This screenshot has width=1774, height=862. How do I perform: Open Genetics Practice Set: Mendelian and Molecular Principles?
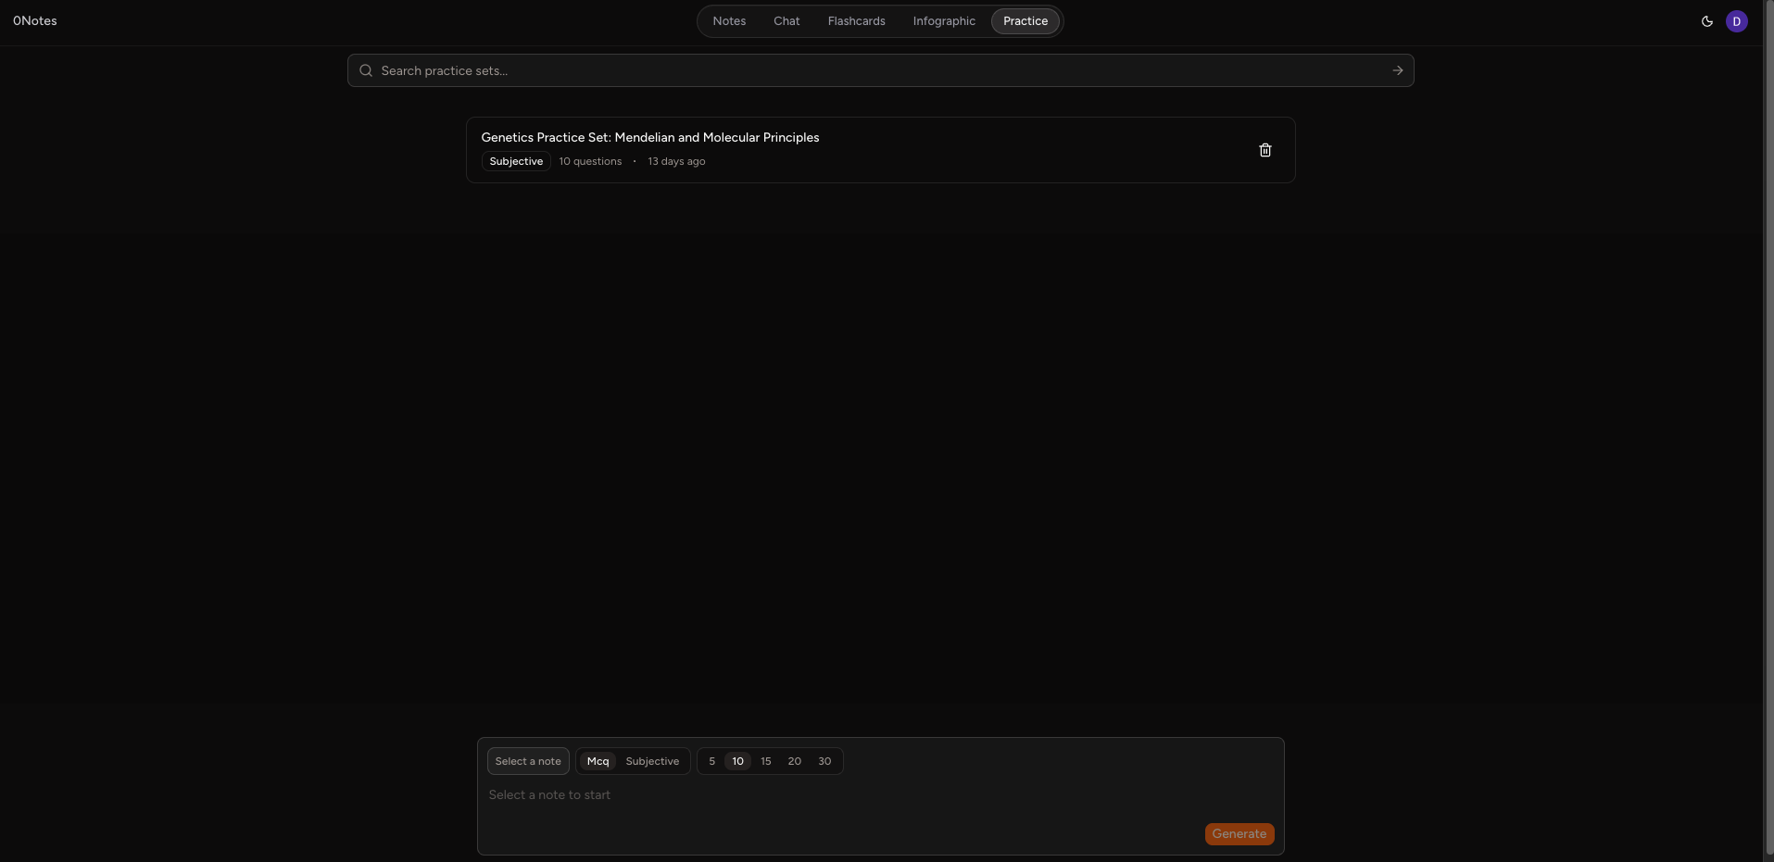click(x=650, y=137)
